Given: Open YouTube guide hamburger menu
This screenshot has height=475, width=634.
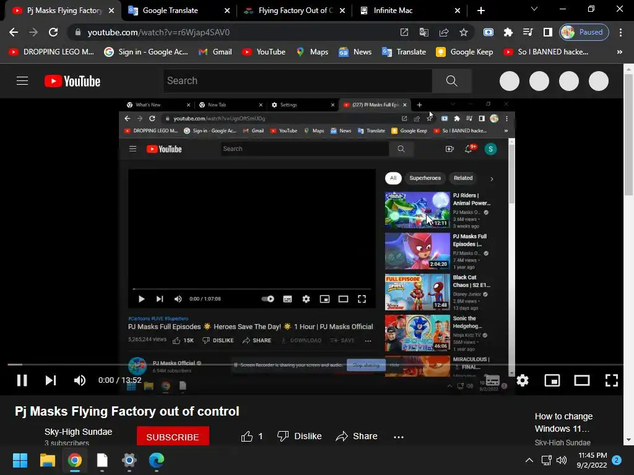Looking at the screenshot, I should coord(22,81).
